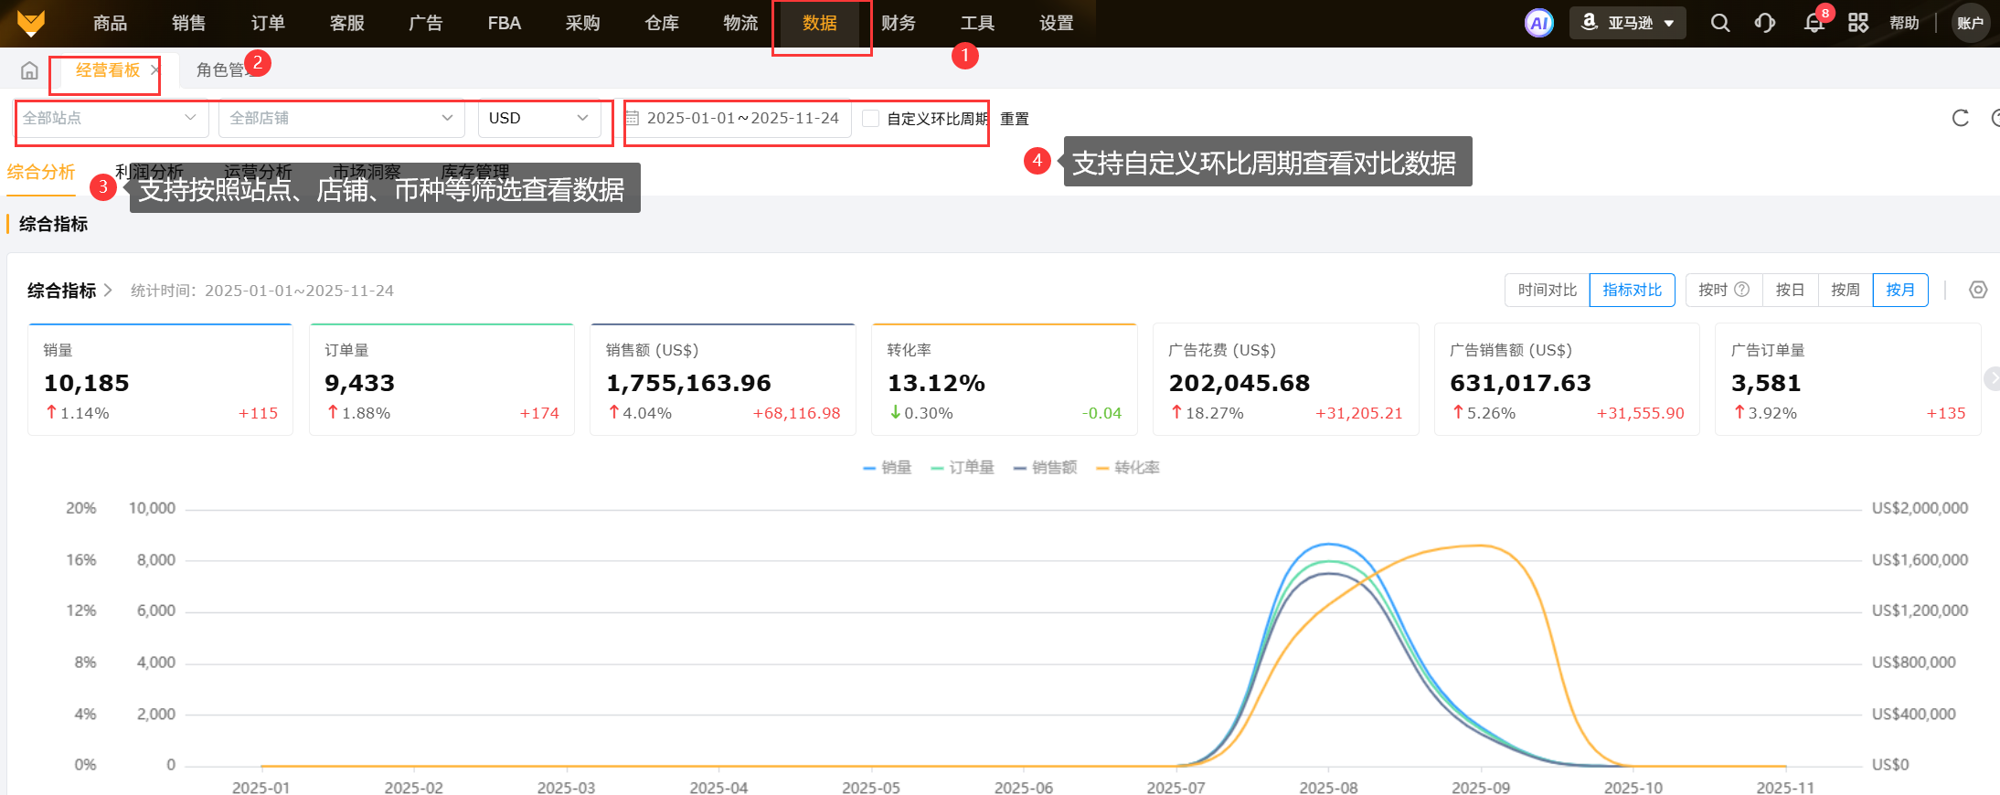Select the 广告订单量 metric card
The image size is (2000, 795).
tap(1848, 379)
